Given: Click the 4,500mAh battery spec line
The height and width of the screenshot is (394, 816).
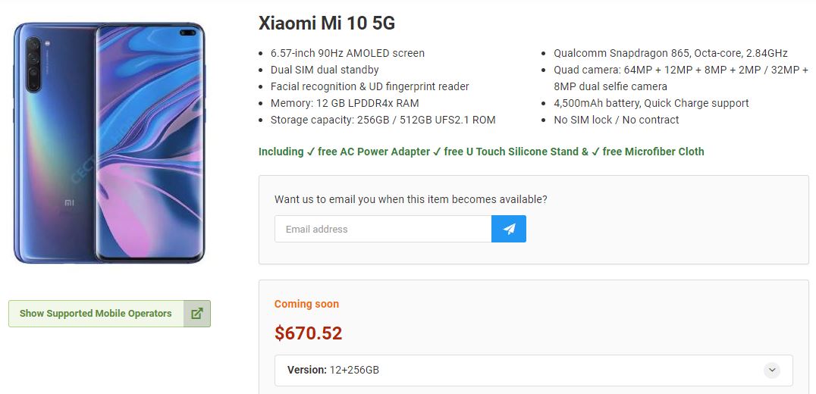Looking at the screenshot, I should (651, 103).
